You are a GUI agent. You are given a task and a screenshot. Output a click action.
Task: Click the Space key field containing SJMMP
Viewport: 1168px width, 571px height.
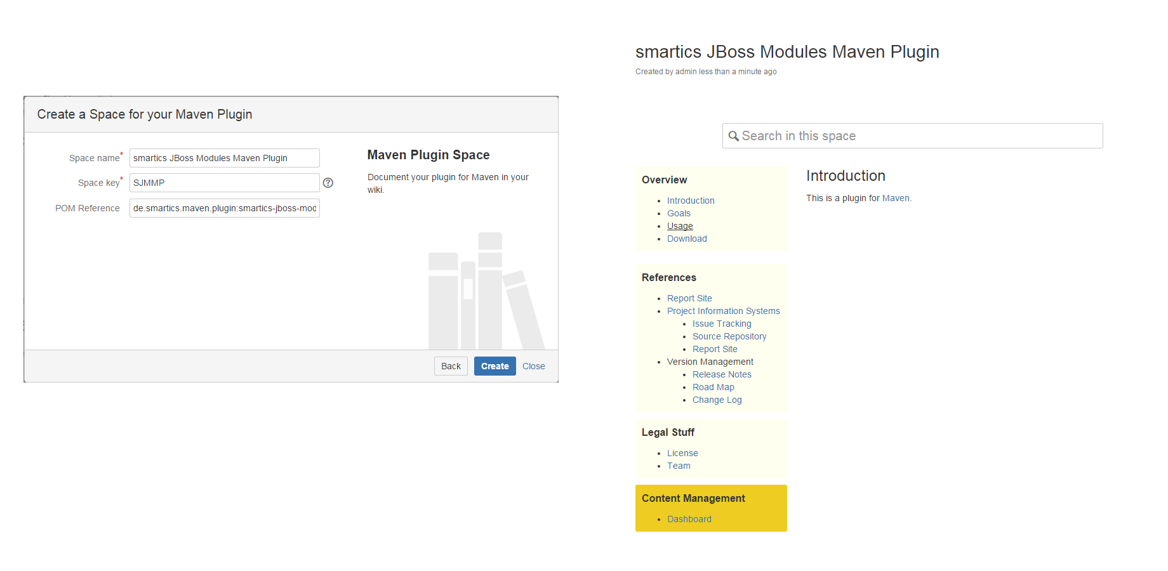(x=225, y=183)
